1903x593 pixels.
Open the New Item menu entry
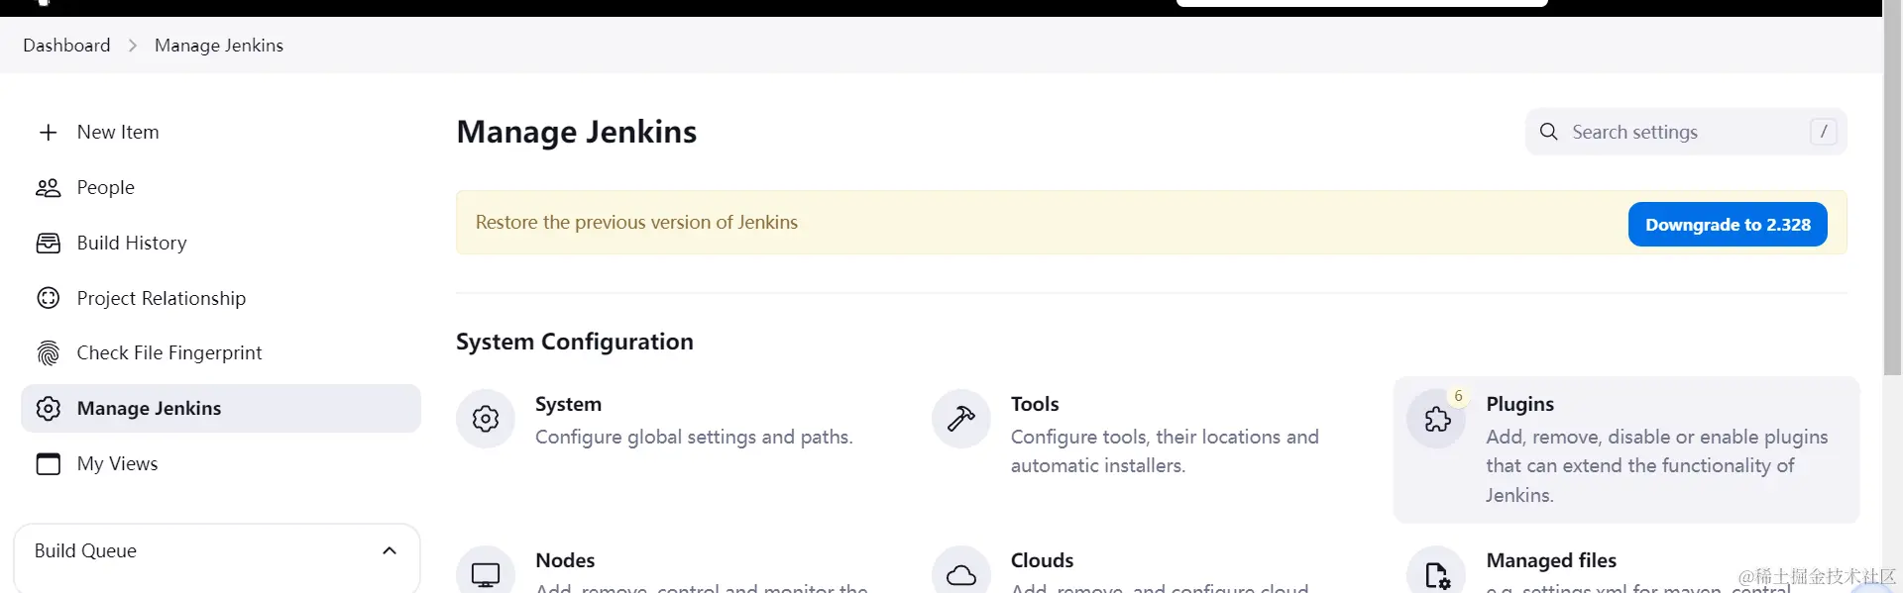(118, 133)
